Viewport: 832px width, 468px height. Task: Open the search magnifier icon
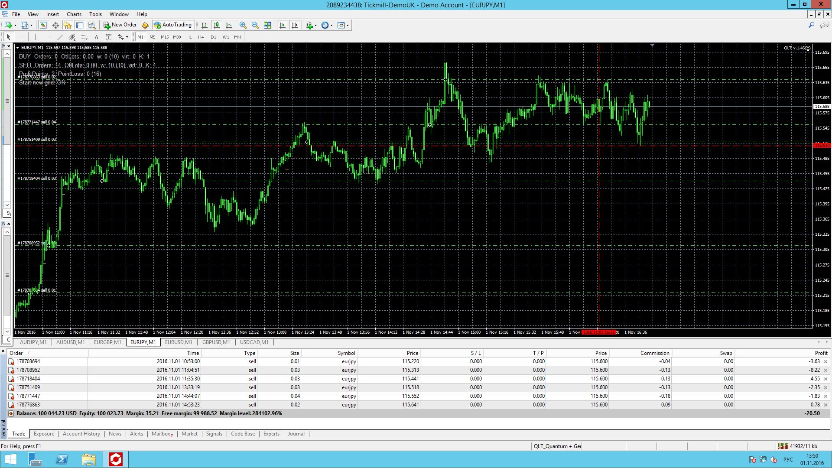point(811,25)
